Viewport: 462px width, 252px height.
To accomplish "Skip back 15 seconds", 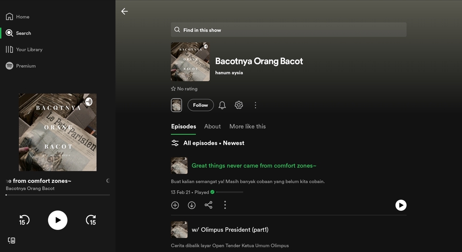I will click(24, 220).
